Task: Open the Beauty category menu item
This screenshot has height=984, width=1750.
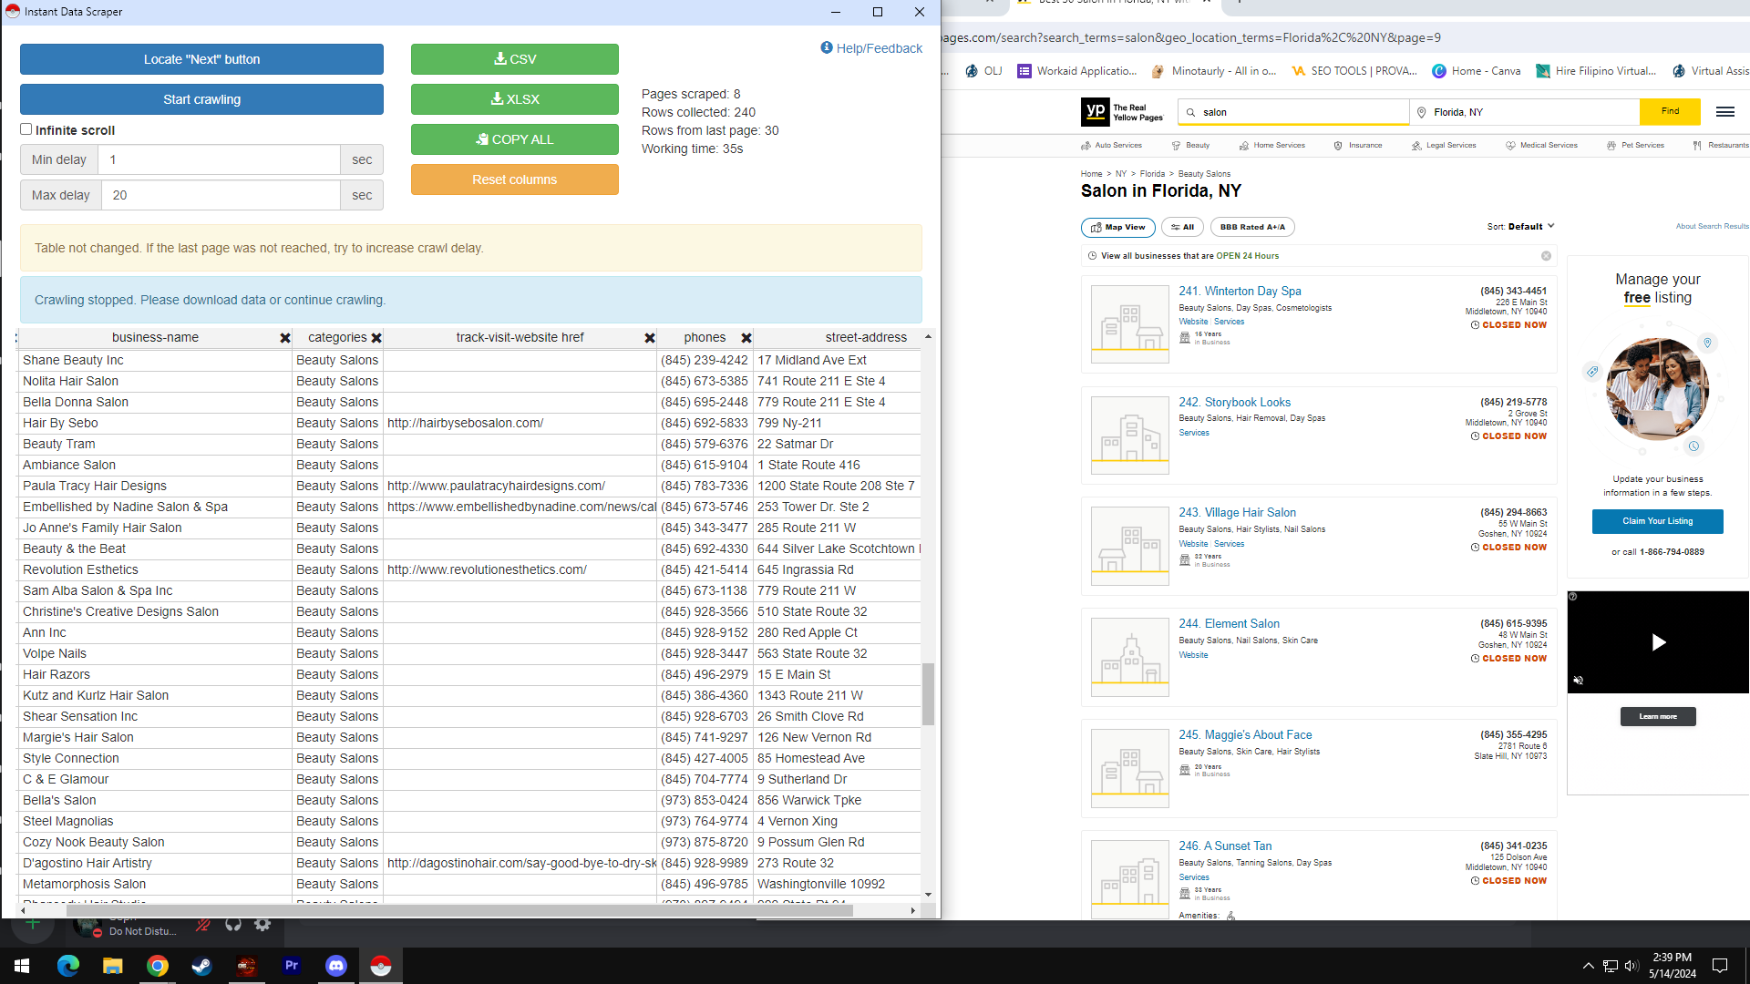Action: tap(1190, 146)
